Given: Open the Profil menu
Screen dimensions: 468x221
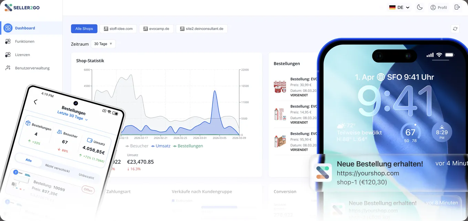Looking at the screenshot, I should coord(439,7).
